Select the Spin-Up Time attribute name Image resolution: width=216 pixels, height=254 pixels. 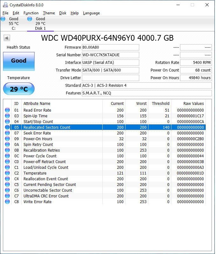(35, 116)
